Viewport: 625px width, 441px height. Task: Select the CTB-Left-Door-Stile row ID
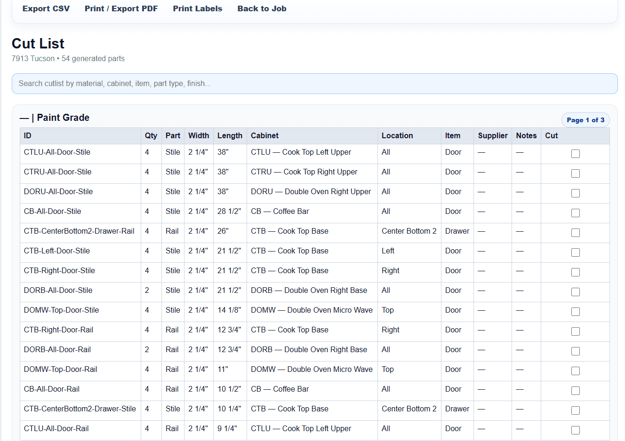tap(57, 251)
